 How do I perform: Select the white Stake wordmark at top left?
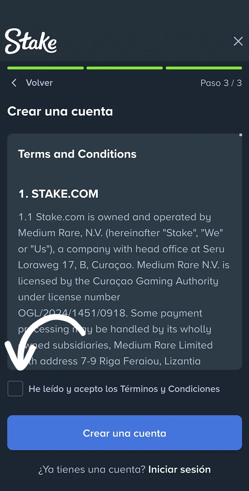pos(31,41)
